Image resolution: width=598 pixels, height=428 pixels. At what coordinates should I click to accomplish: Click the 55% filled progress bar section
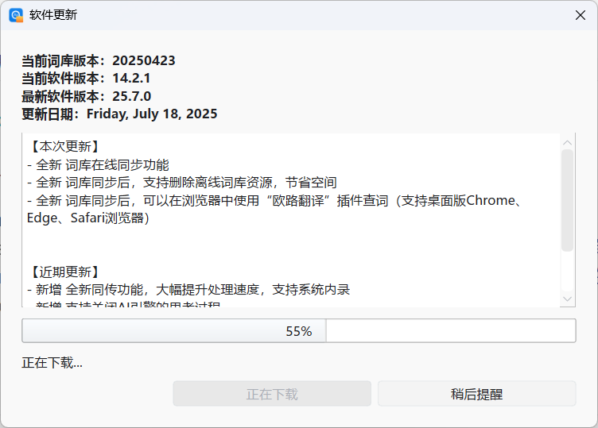[x=173, y=331]
